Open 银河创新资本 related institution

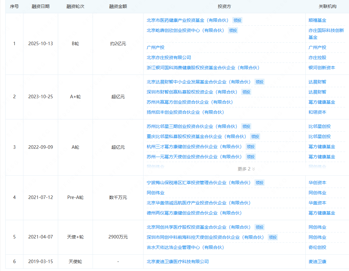coord(321,68)
